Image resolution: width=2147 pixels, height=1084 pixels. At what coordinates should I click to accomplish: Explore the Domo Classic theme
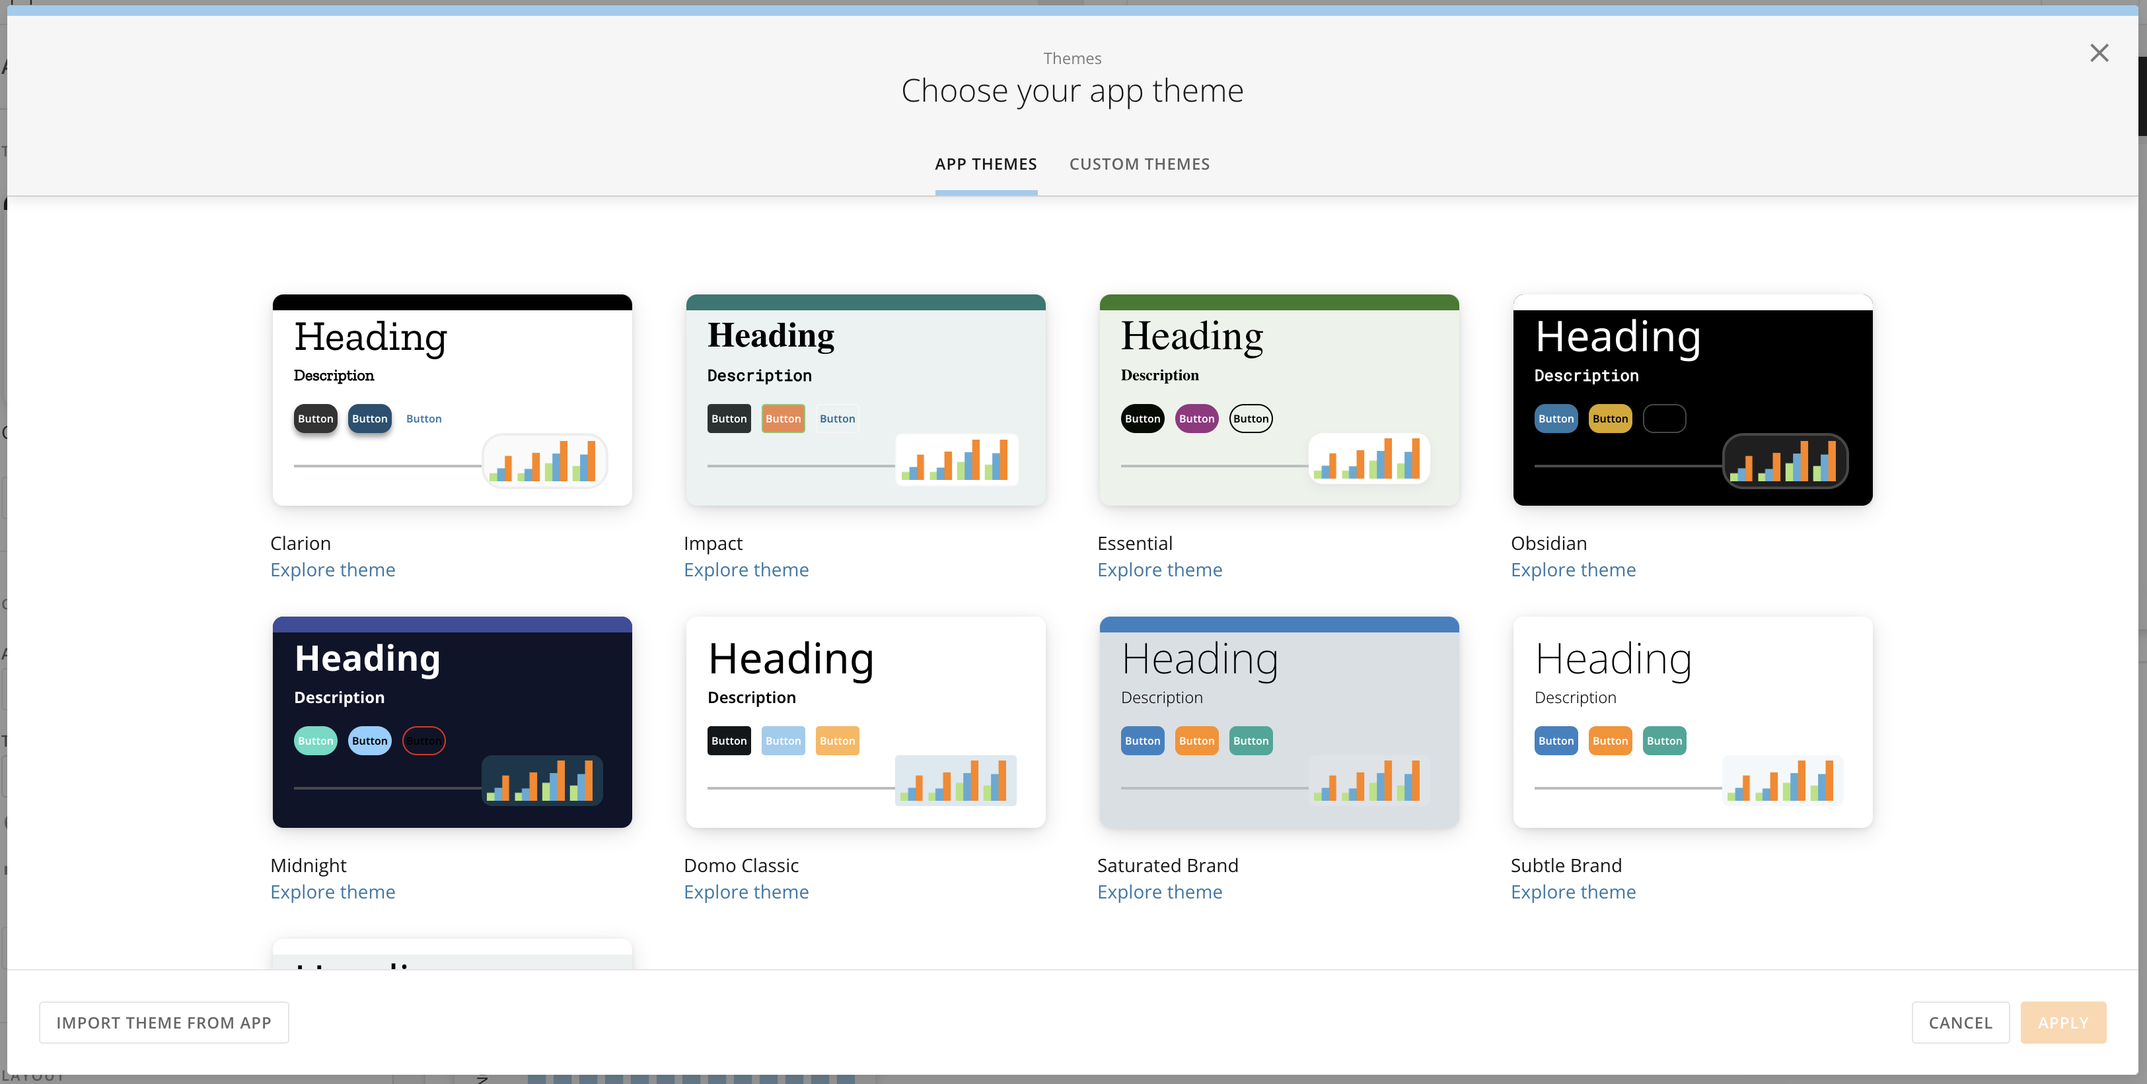click(x=746, y=891)
